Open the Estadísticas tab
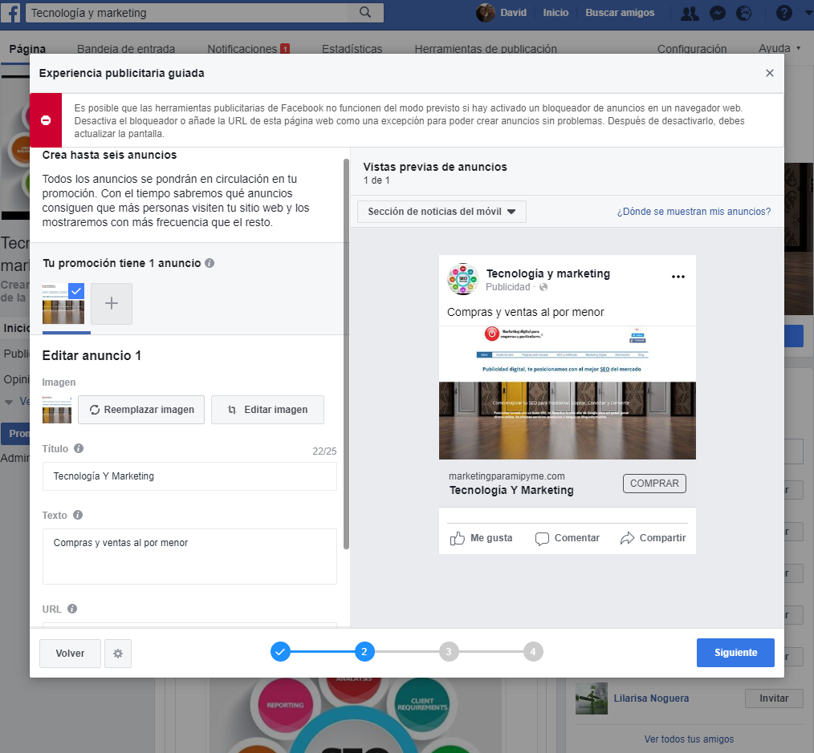Screen dimensions: 814x753 [352, 49]
